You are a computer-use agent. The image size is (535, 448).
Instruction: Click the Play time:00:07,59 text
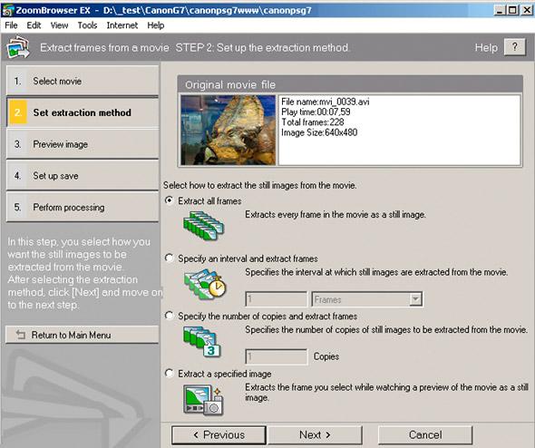click(316, 112)
